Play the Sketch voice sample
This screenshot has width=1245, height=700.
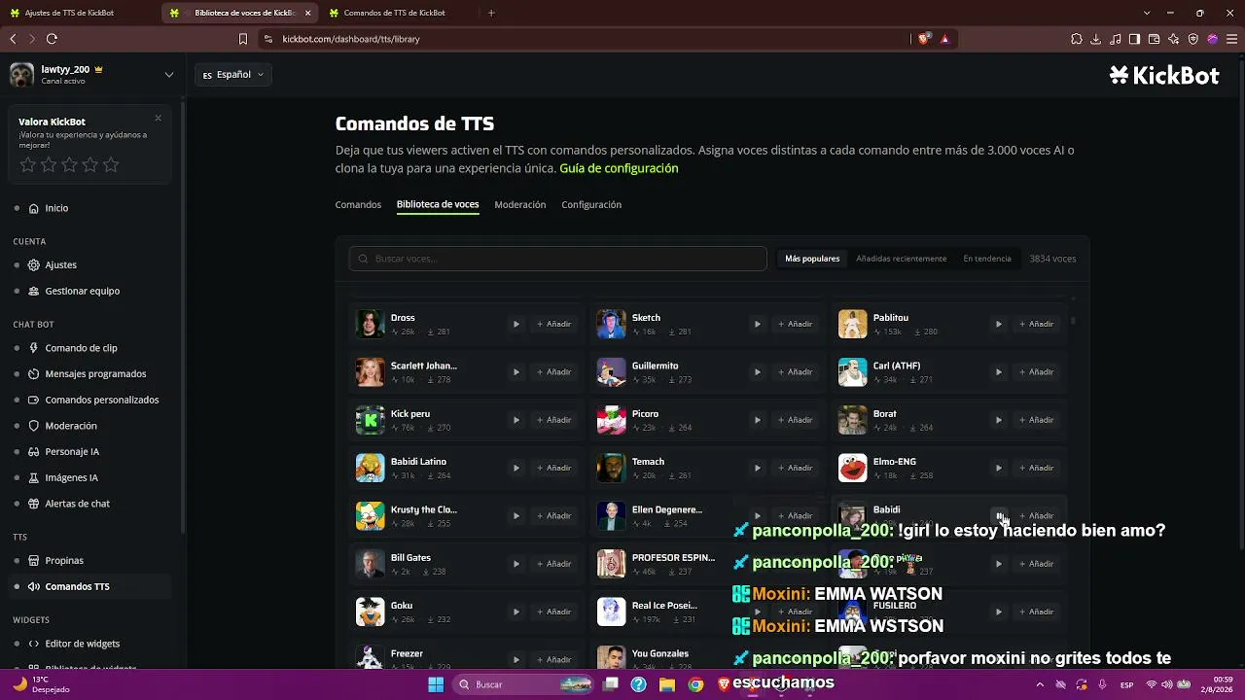click(x=758, y=324)
